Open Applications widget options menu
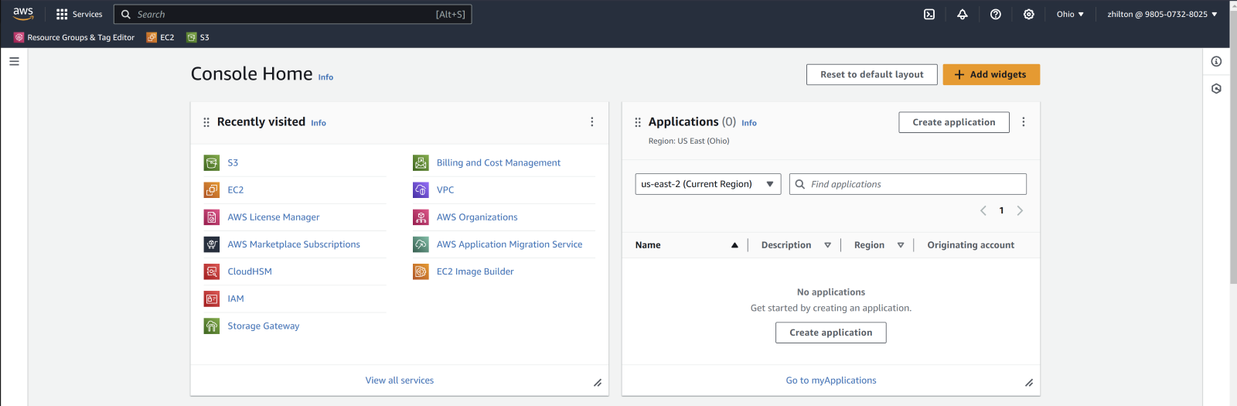 point(1024,122)
